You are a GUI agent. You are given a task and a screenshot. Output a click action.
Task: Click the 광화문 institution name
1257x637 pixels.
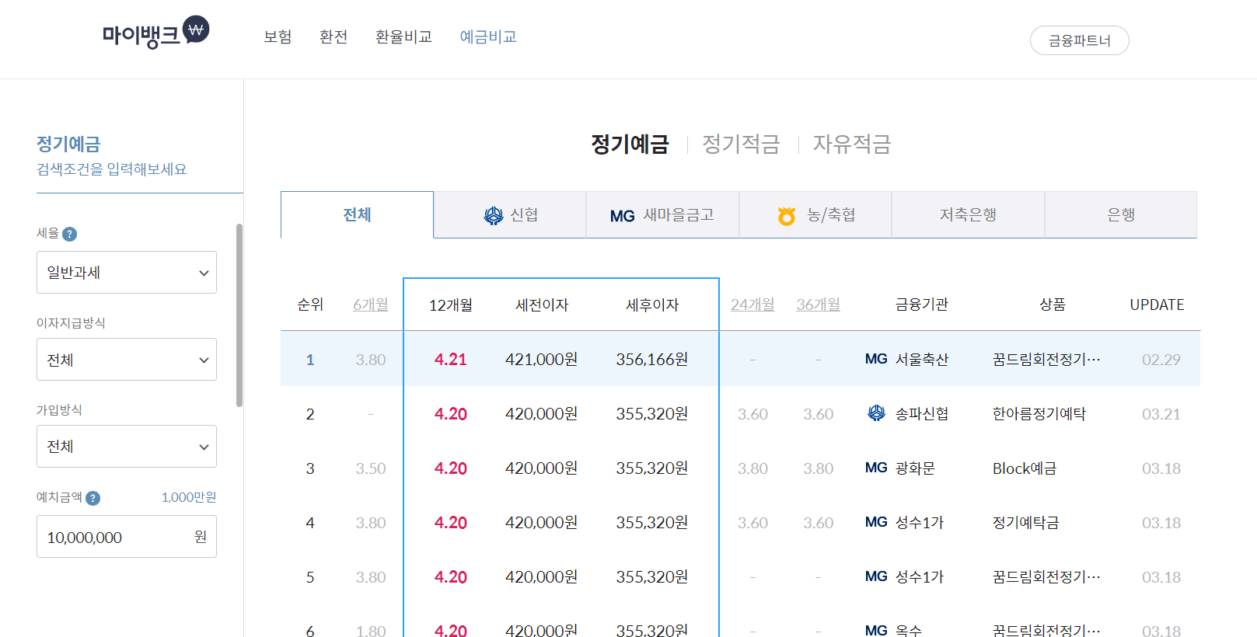(915, 468)
